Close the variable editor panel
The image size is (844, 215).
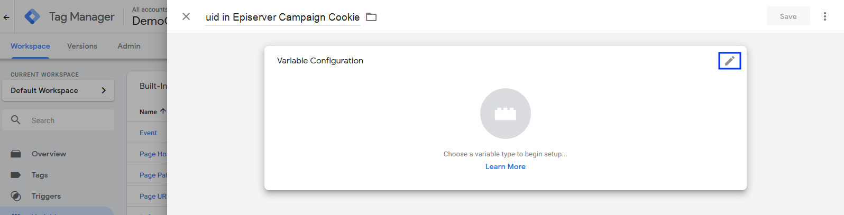pos(186,16)
